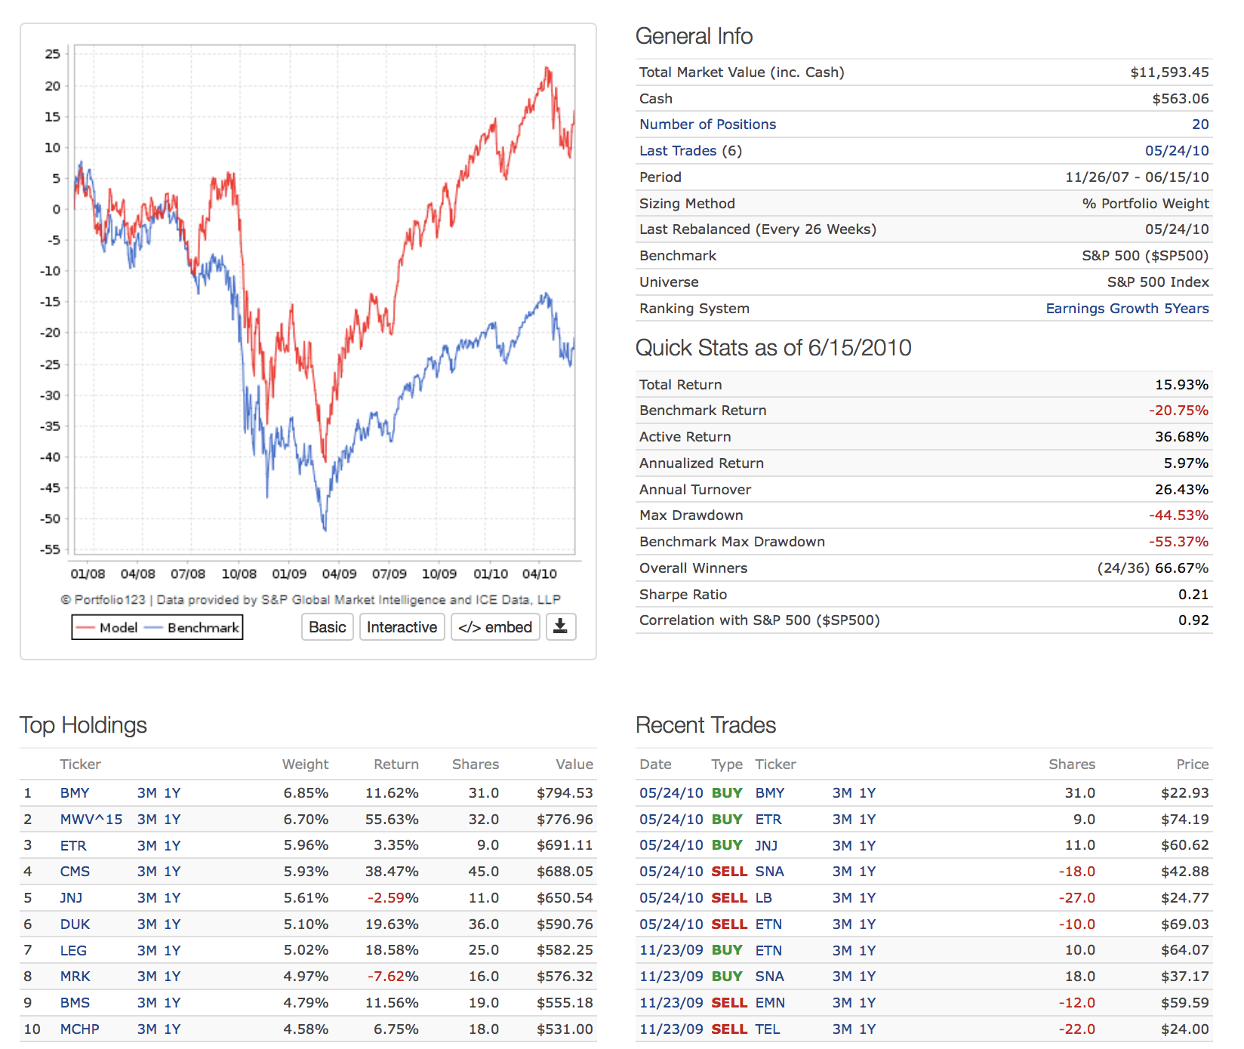Open the 1Y chart for TEL trade
Viewport: 1244px width, 1049px height.
pyautogui.click(x=867, y=1029)
